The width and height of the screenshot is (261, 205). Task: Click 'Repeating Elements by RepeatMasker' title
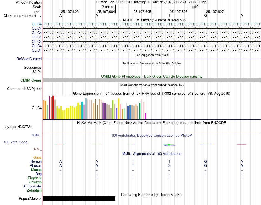[152, 195]
